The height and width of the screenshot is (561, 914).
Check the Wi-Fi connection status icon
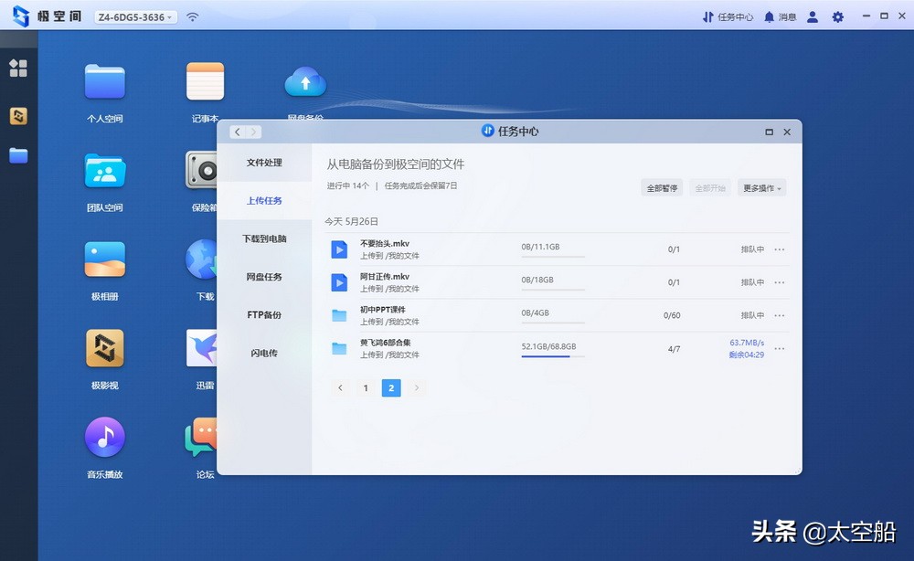coord(192,16)
